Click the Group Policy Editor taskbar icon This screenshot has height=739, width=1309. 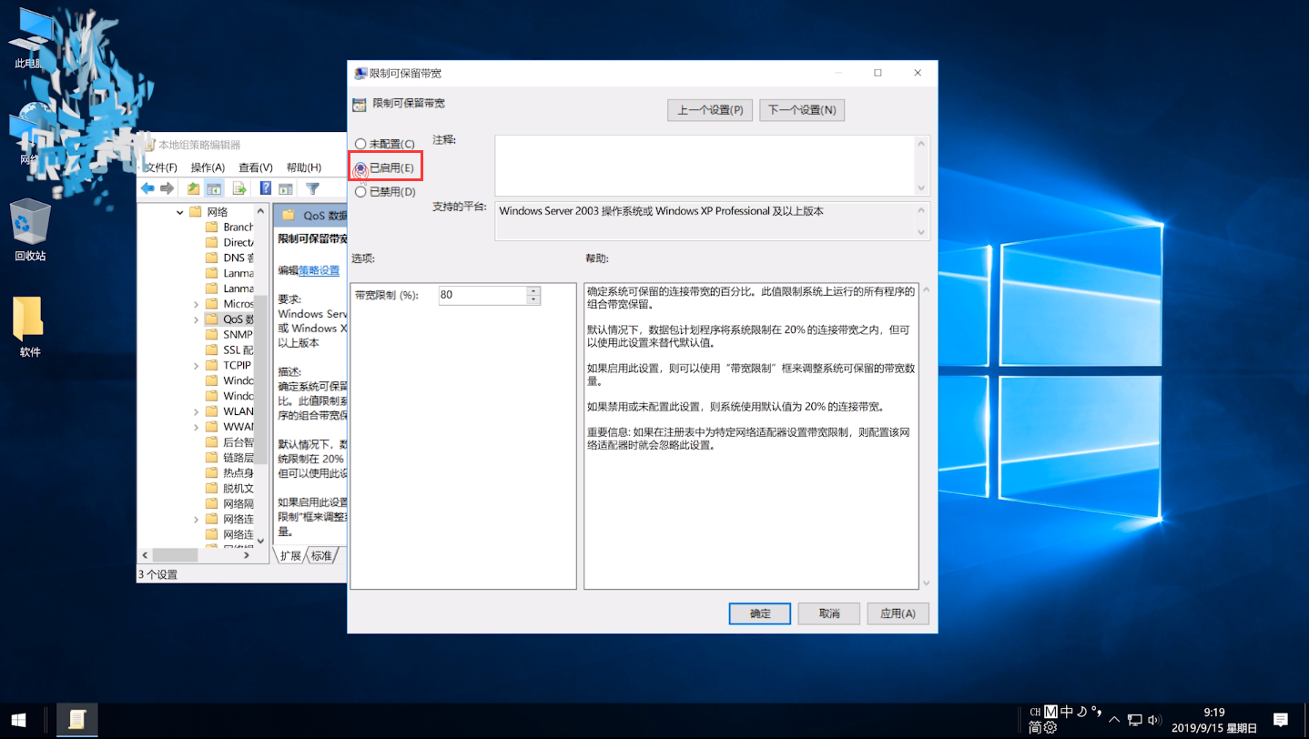click(x=76, y=720)
